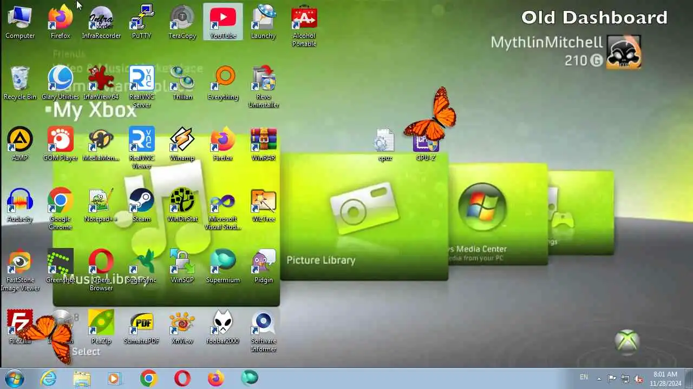Open the AIMP player shortcut
Viewport: 693px width, 389px height.
[x=20, y=145]
